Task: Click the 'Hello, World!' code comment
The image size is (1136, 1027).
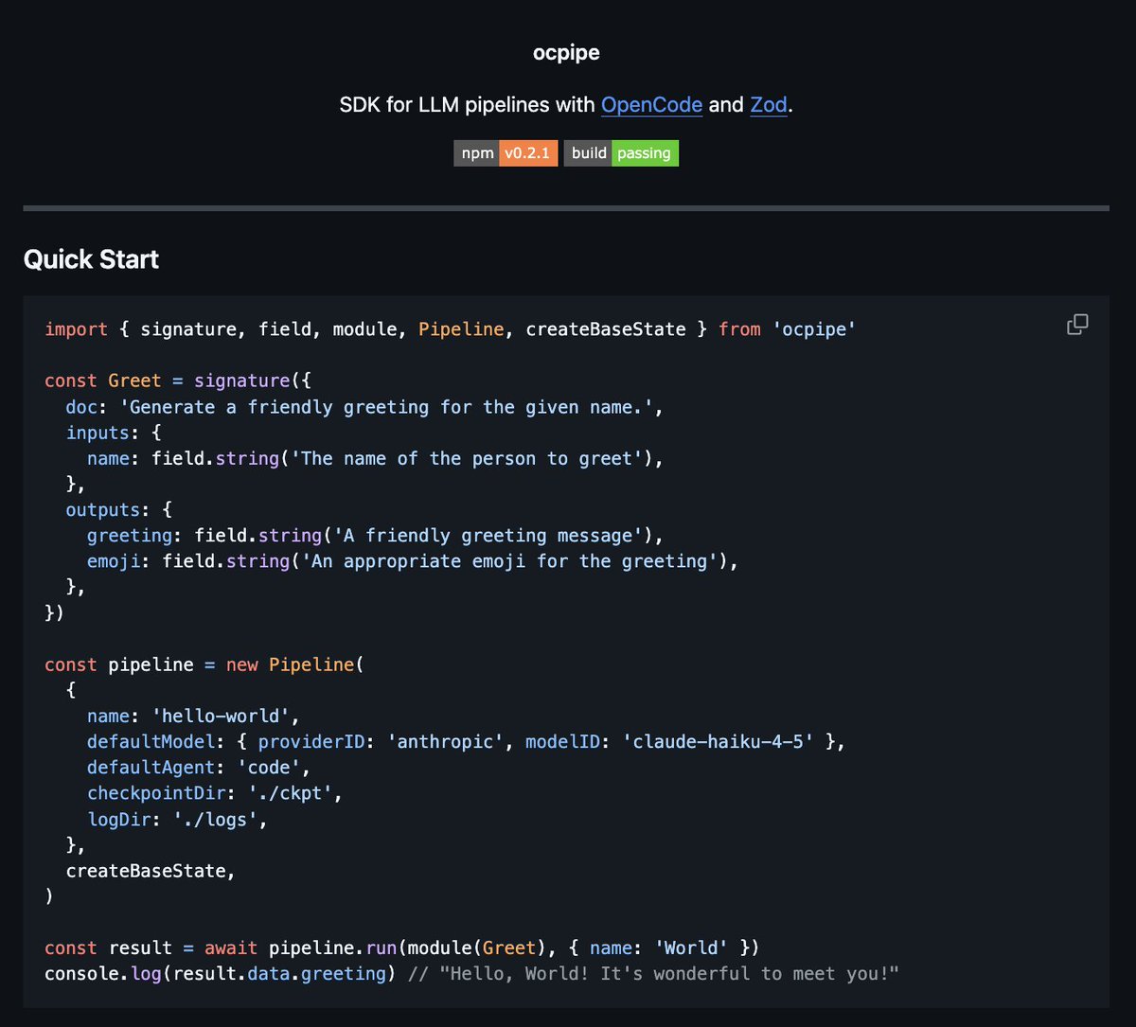Action: [x=653, y=973]
